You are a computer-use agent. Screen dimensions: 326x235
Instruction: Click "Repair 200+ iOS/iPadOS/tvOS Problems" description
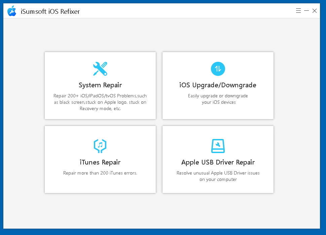click(x=100, y=102)
